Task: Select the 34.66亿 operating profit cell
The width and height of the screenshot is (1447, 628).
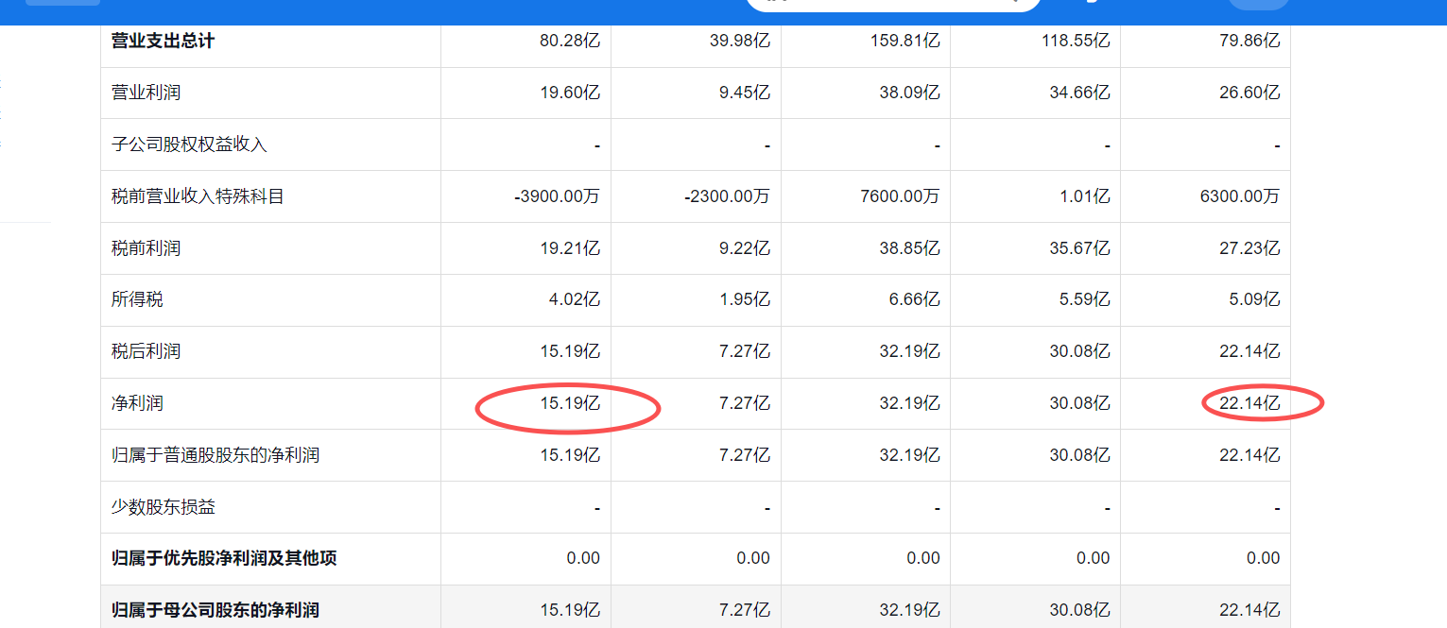Action: pyautogui.click(x=1079, y=93)
